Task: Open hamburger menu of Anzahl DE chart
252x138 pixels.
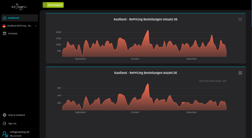Action: [x=240, y=73]
